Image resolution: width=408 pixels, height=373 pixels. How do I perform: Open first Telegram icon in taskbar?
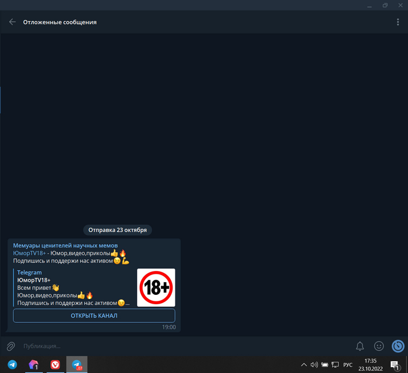(12, 364)
